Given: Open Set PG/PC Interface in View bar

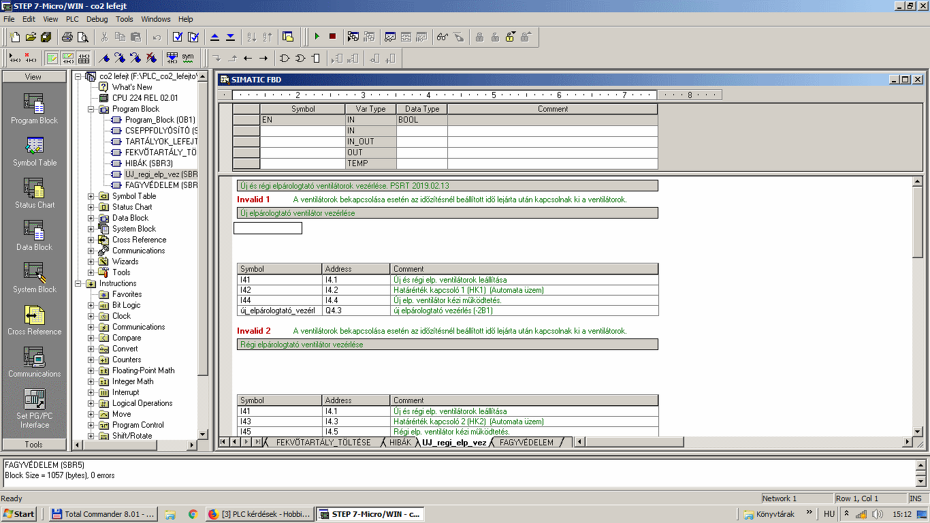Looking at the screenshot, I should tap(34, 409).
